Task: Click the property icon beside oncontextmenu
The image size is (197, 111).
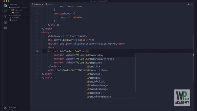Action: point(88,70)
